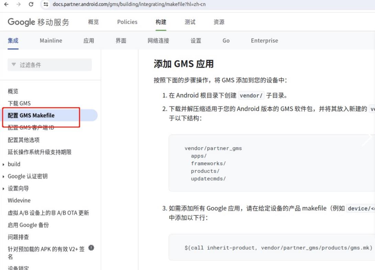The image size is (375, 270).
Task: Open 配置 GMS 客户端 ID sidebar entry
Action: point(31,128)
